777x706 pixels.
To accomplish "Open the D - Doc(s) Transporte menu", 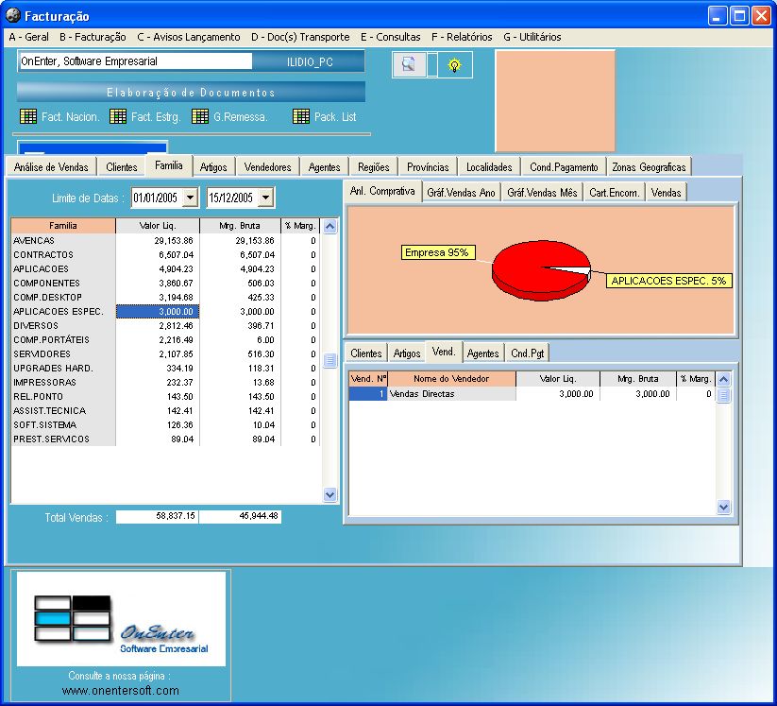I will [x=300, y=37].
